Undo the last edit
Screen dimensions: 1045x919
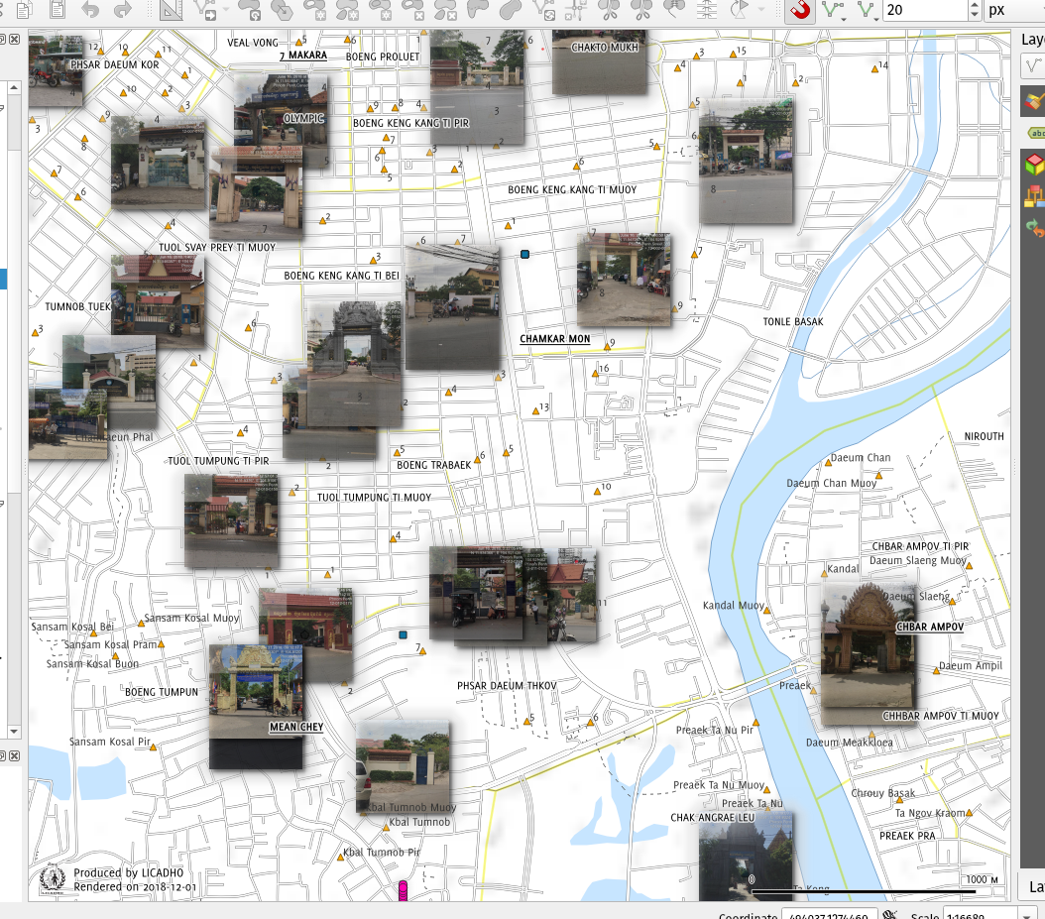pos(90,9)
